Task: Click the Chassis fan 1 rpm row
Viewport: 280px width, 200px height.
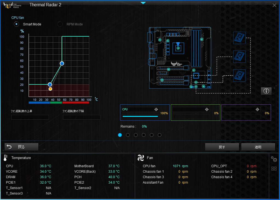Action: pos(165,172)
